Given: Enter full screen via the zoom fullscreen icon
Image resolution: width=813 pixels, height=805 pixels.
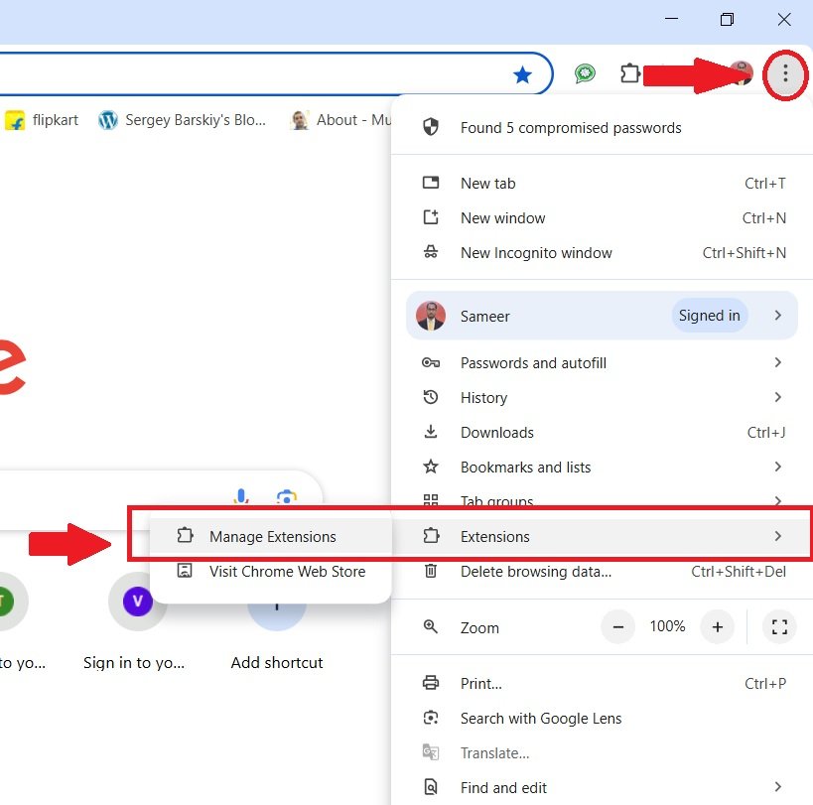Looking at the screenshot, I should pyautogui.click(x=779, y=626).
